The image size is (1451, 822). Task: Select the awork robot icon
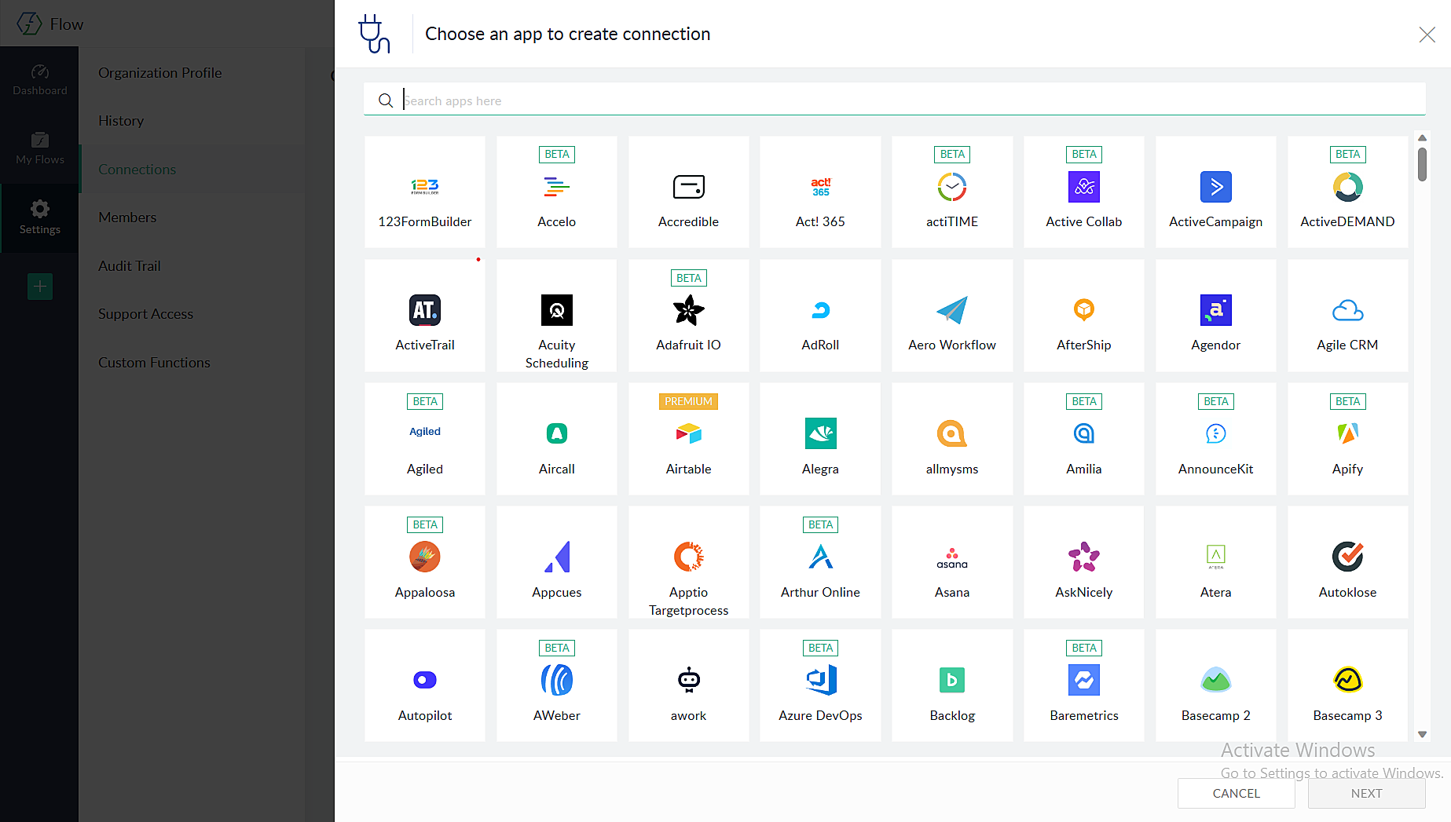pyautogui.click(x=689, y=680)
